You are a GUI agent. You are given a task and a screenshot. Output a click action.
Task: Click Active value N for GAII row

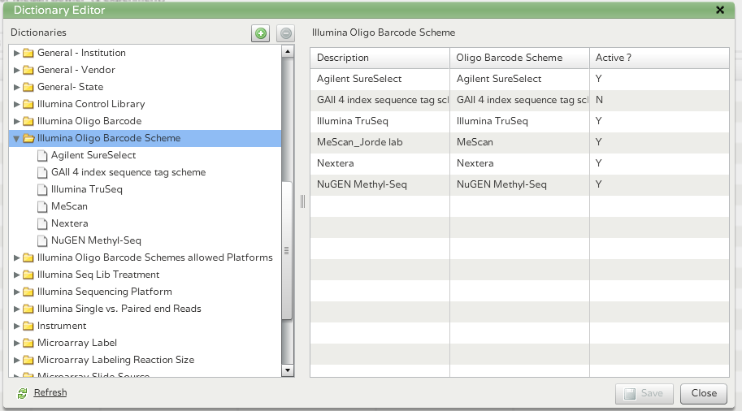pyautogui.click(x=659, y=100)
